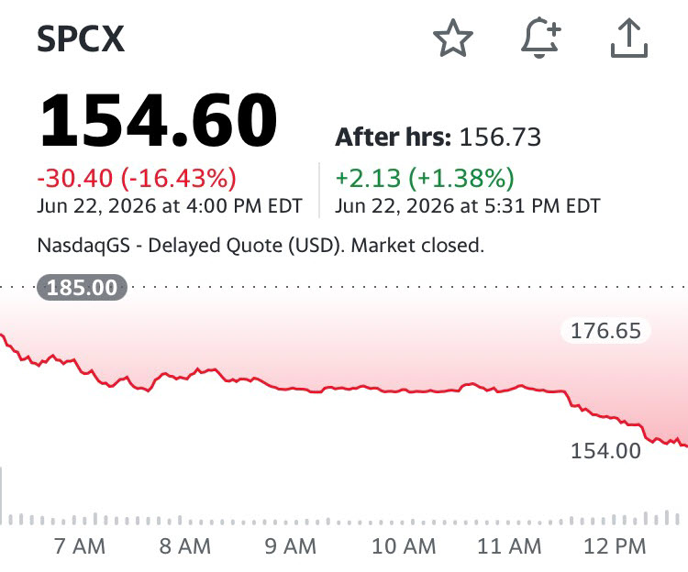Click the -30.40 (-16.43%) change text

[x=137, y=178]
